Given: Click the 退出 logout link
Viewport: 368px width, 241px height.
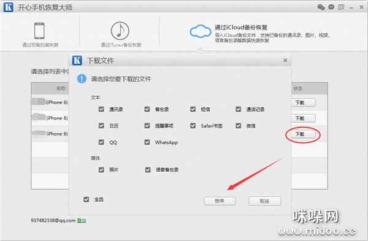Looking at the screenshot, I should coord(82,220).
